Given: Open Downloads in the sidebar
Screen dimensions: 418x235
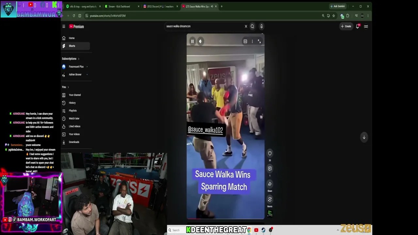Looking at the screenshot, I should point(75,142).
